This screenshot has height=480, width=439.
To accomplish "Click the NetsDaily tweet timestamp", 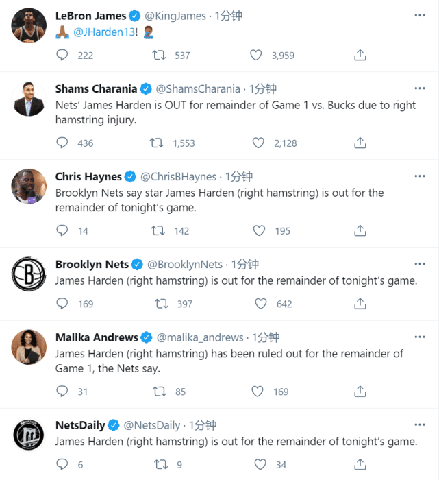I will point(203,425).
